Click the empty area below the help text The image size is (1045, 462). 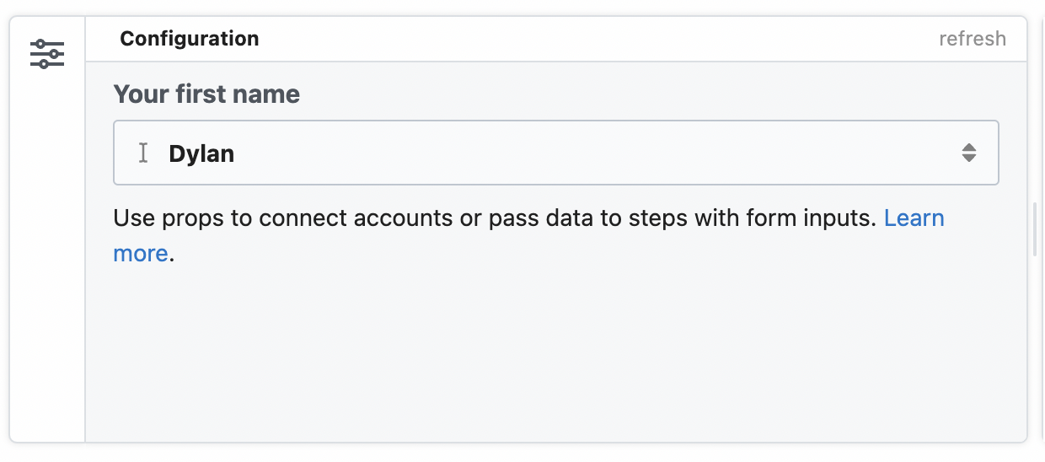coord(556,354)
